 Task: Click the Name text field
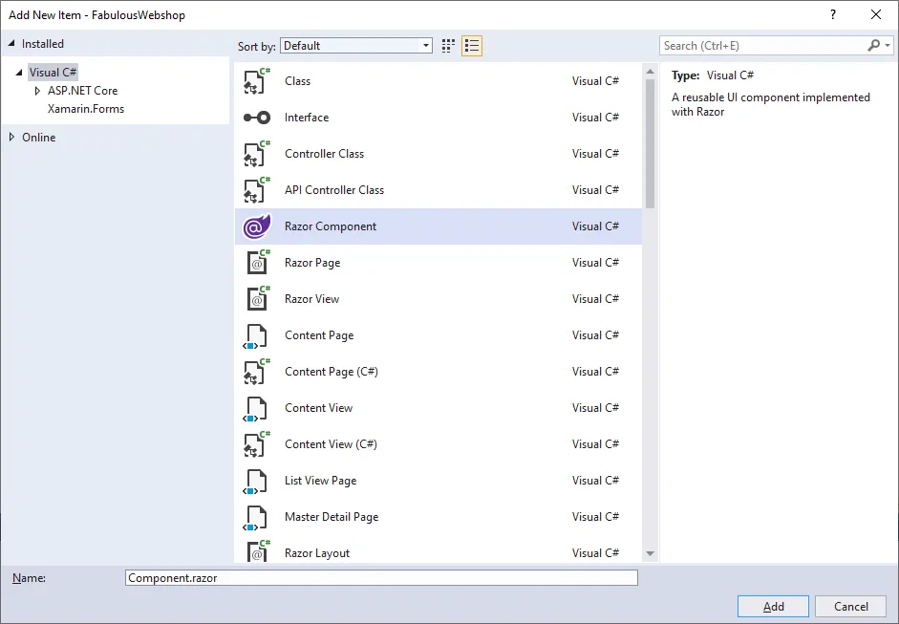tap(381, 577)
